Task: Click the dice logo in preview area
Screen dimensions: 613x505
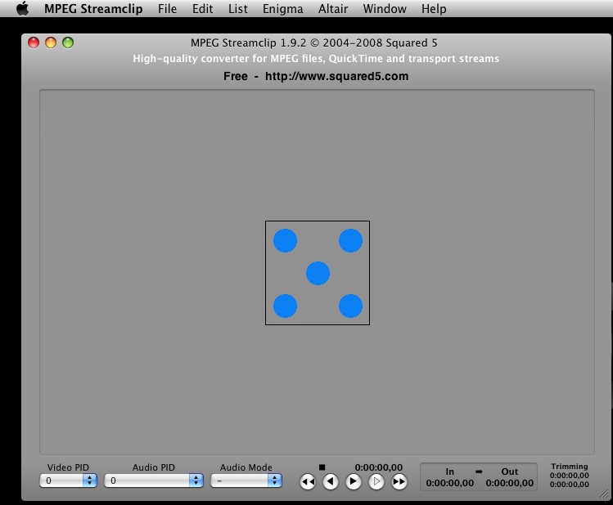Action: click(318, 273)
